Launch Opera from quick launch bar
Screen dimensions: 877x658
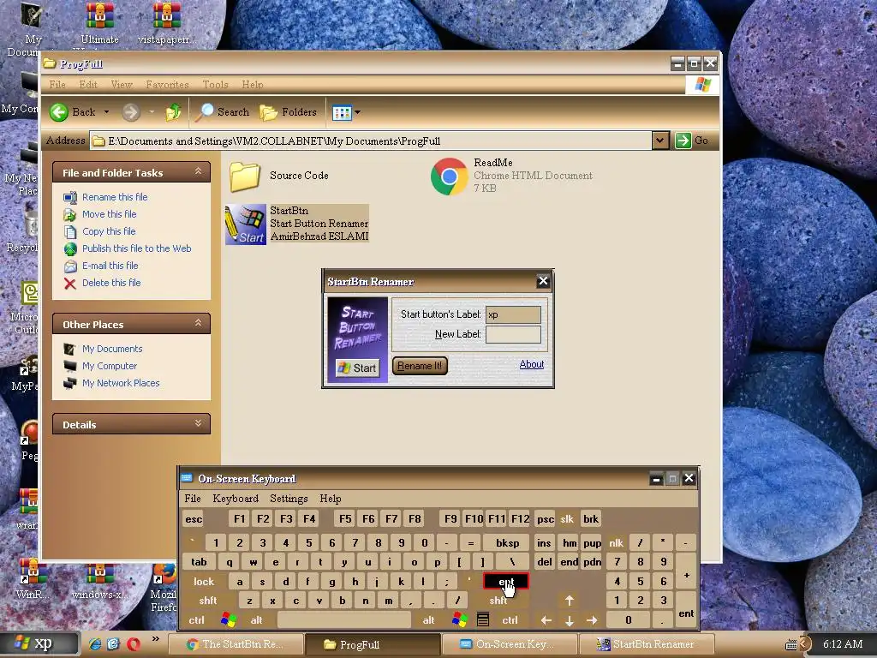point(133,644)
